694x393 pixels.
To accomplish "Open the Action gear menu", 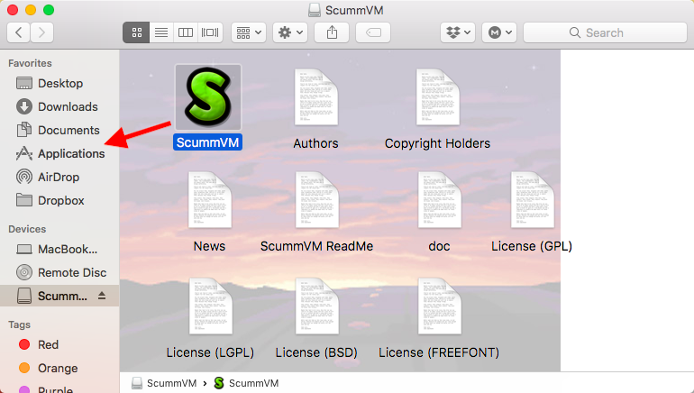I will [291, 32].
